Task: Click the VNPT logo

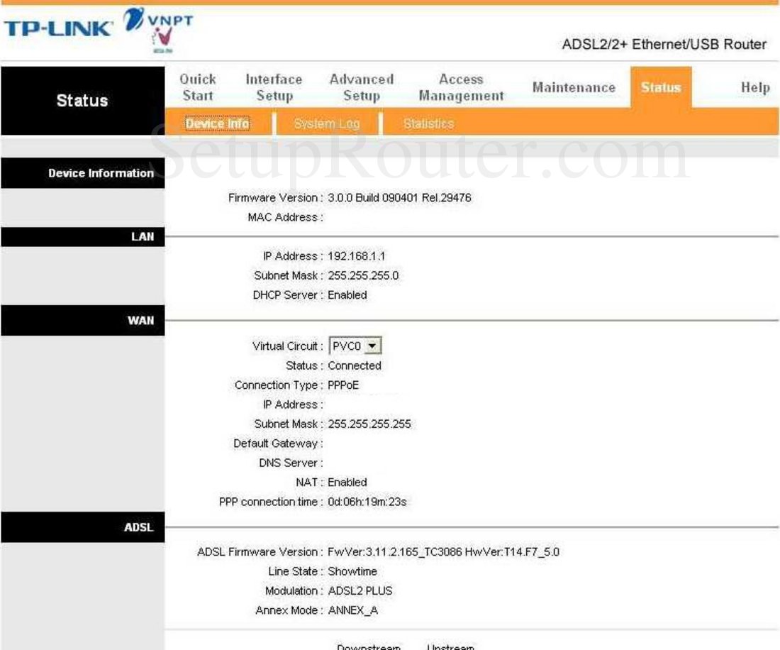Action: (157, 30)
